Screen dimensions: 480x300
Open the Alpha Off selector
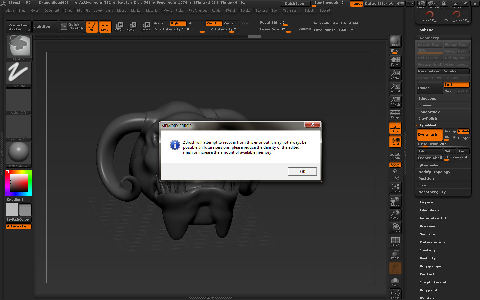click(x=19, y=101)
